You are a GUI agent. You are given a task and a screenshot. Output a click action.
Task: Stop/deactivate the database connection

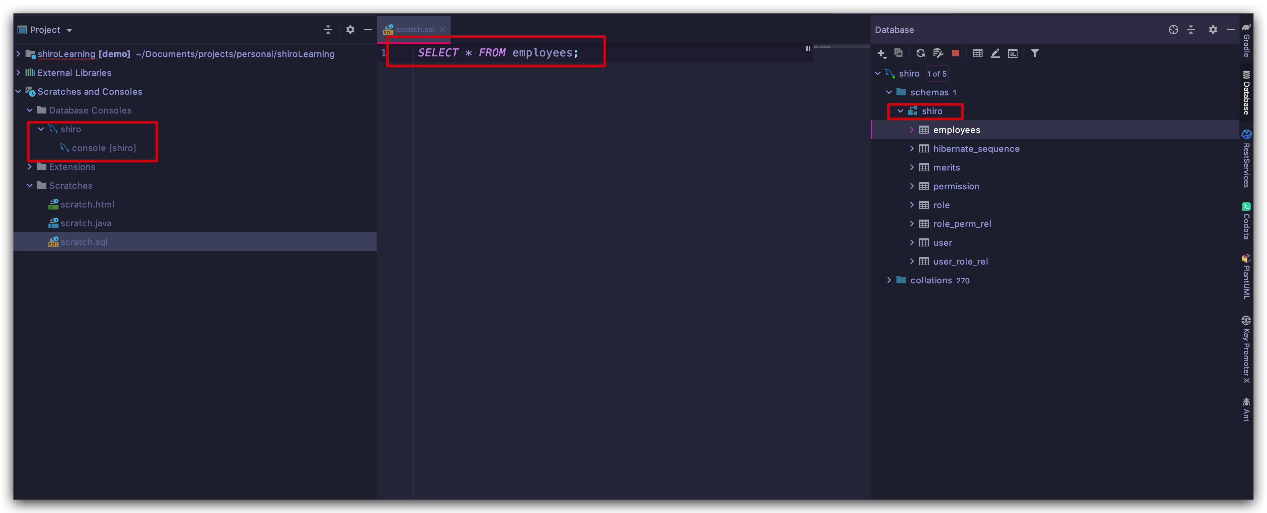coord(955,53)
